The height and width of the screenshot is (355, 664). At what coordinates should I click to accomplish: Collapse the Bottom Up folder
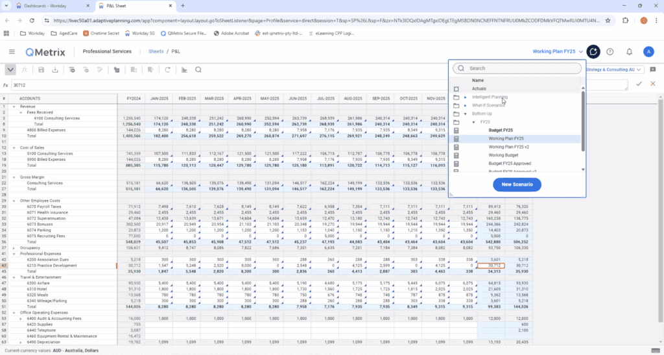pos(466,114)
